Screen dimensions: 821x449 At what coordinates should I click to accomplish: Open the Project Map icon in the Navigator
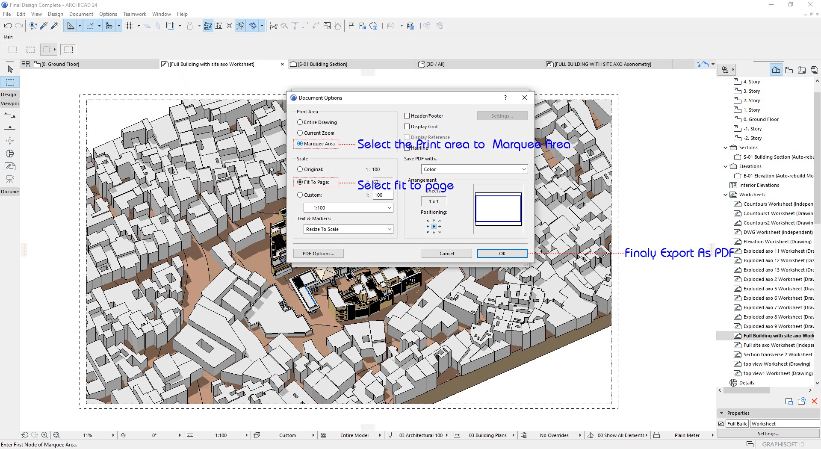click(x=776, y=70)
